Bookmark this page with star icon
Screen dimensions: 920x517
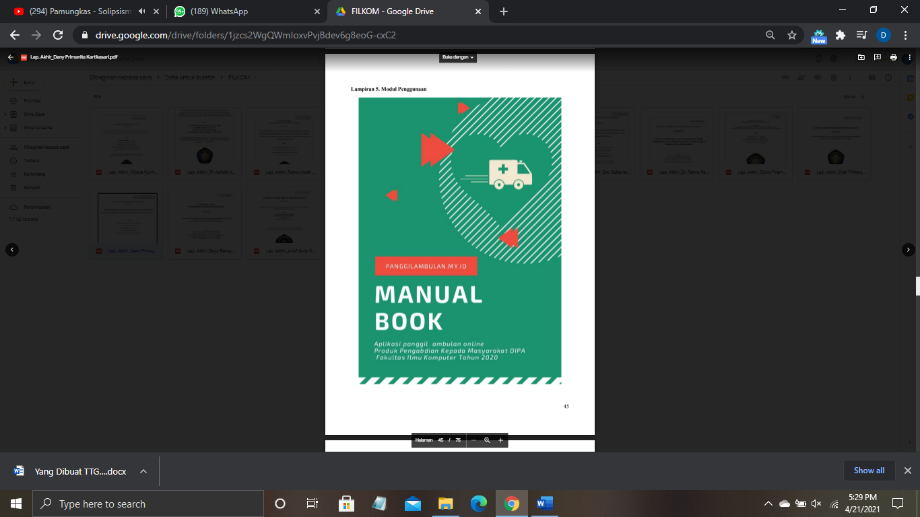[792, 35]
